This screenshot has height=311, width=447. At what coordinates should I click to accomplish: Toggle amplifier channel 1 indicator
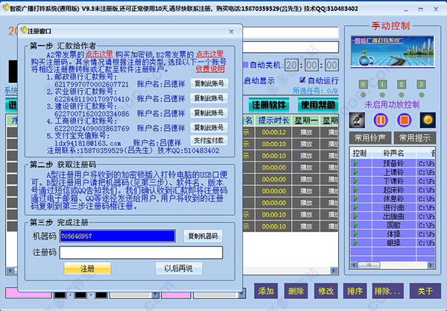click(x=382, y=84)
